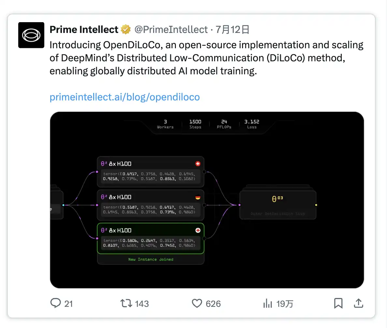Viewport: 387px width, 328px height.
Task: Click the New Instance Joined label
Action: [150, 259]
